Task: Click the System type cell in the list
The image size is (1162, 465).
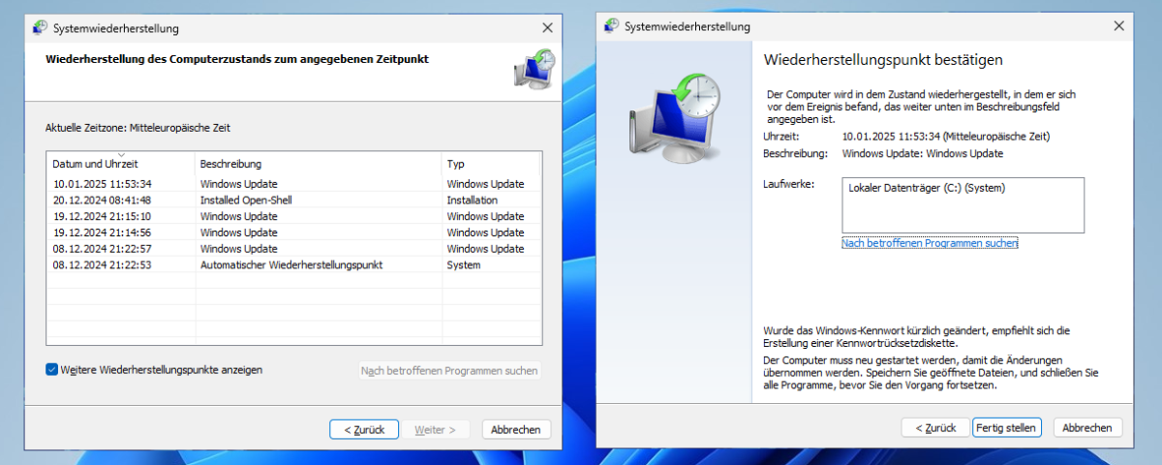Action: pyautogui.click(x=464, y=264)
